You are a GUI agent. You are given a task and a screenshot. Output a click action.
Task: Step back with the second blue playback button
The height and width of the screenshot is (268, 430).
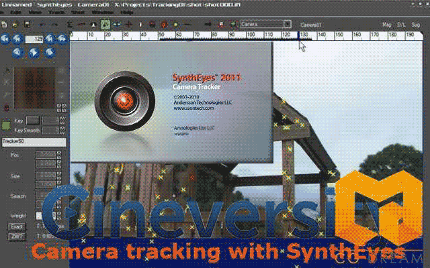coord(17,39)
